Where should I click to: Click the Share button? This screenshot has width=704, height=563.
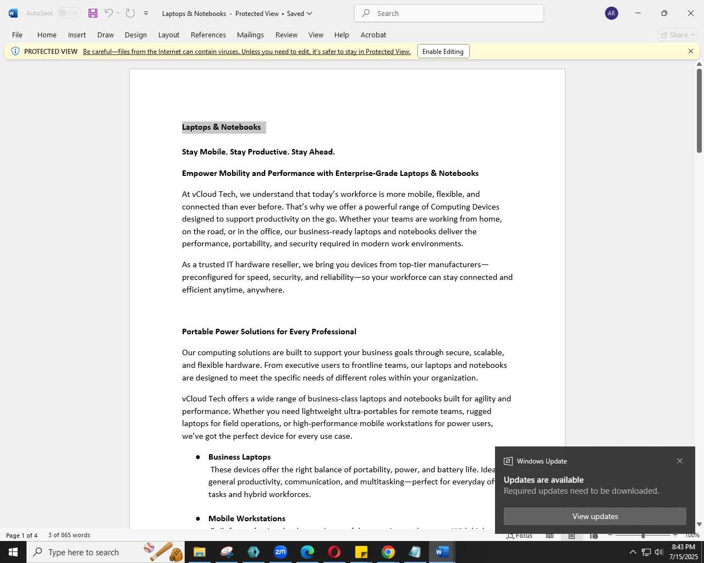[x=678, y=35]
